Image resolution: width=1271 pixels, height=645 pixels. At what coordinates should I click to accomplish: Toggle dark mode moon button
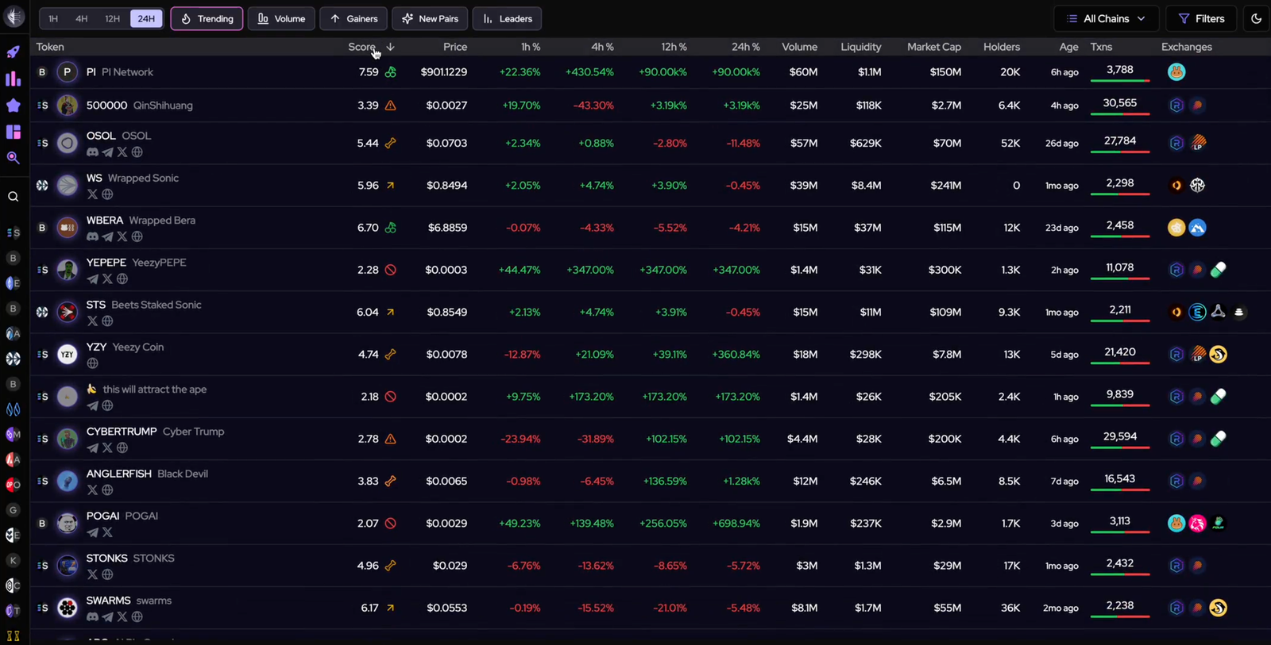pos(1256,18)
